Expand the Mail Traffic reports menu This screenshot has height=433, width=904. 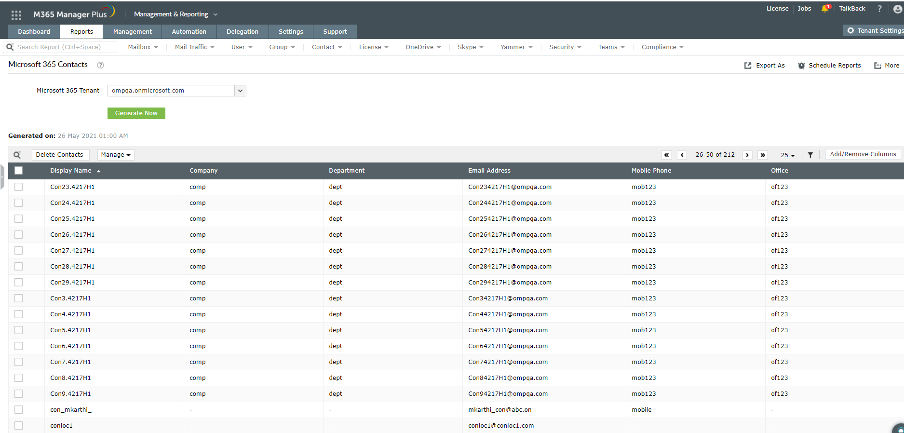pos(194,47)
